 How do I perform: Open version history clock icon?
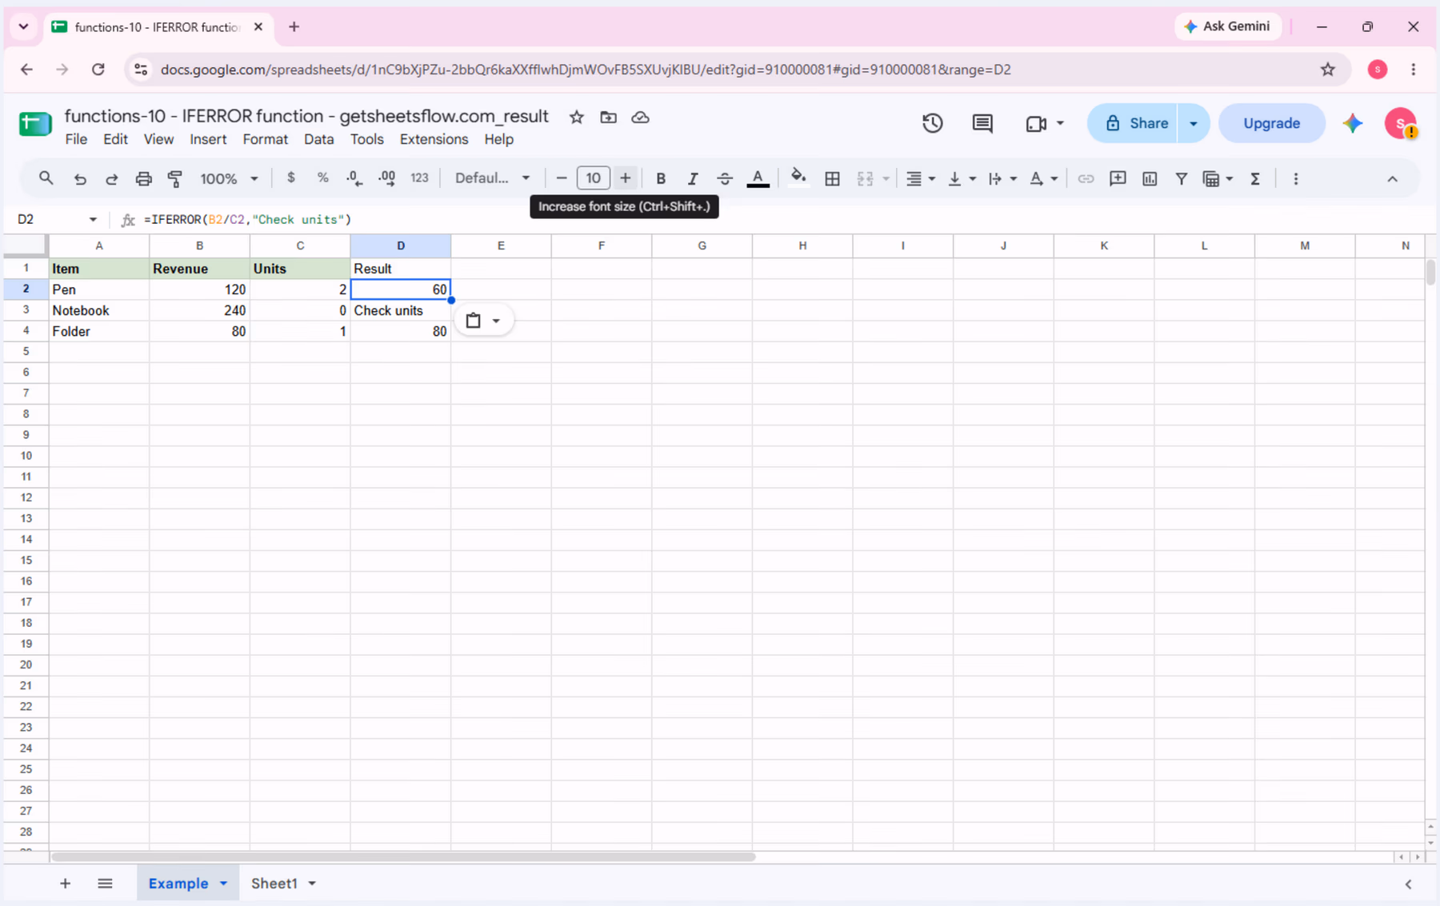pos(932,123)
